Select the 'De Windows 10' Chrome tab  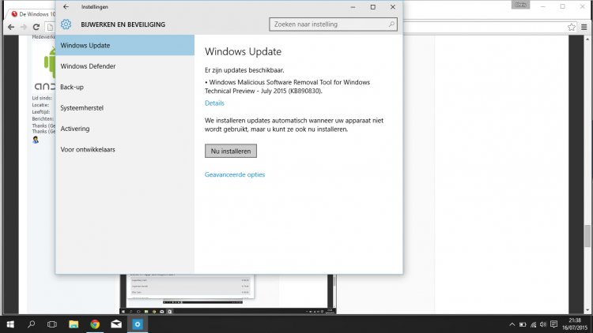[x=32, y=14]
